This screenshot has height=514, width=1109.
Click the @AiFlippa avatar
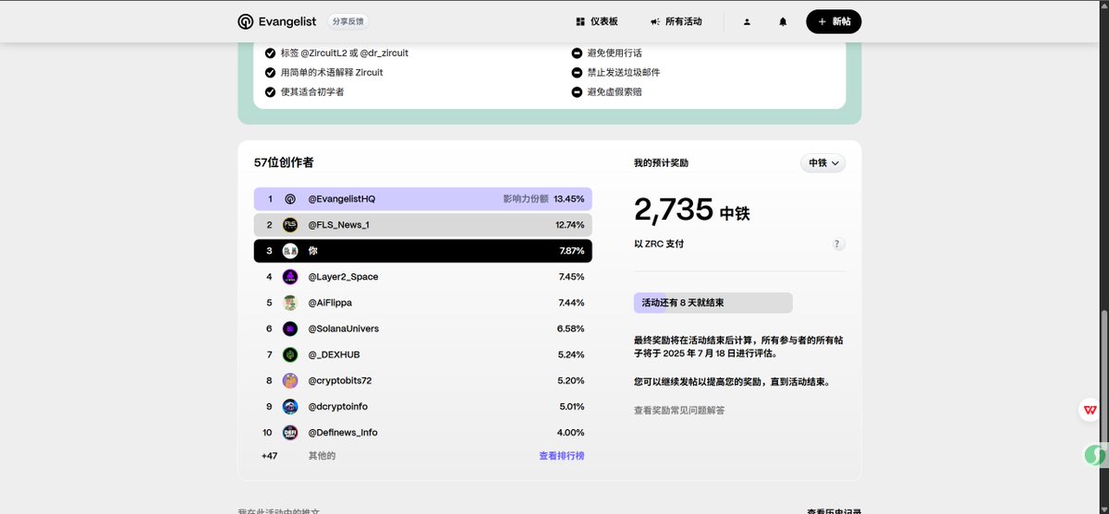click(290, 303)
